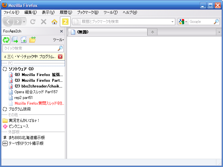
Task: Click the green check-for-updates icon in FoxAge2ch
Action: click(6, 40)
